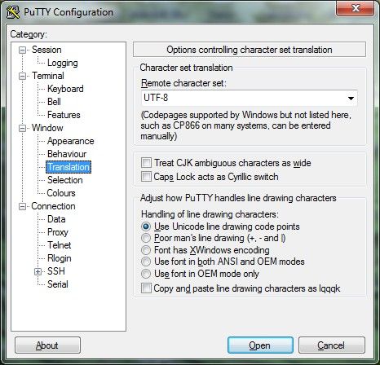This screenshot has height=365, width=380.
Task: Select the Session category
Action: [46, 50]
